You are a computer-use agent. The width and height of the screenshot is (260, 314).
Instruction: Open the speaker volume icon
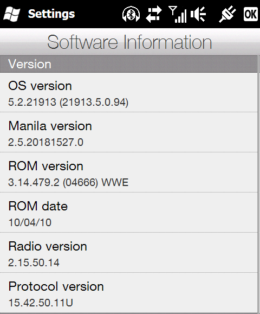pyautogui.click(x=198, y=14)
